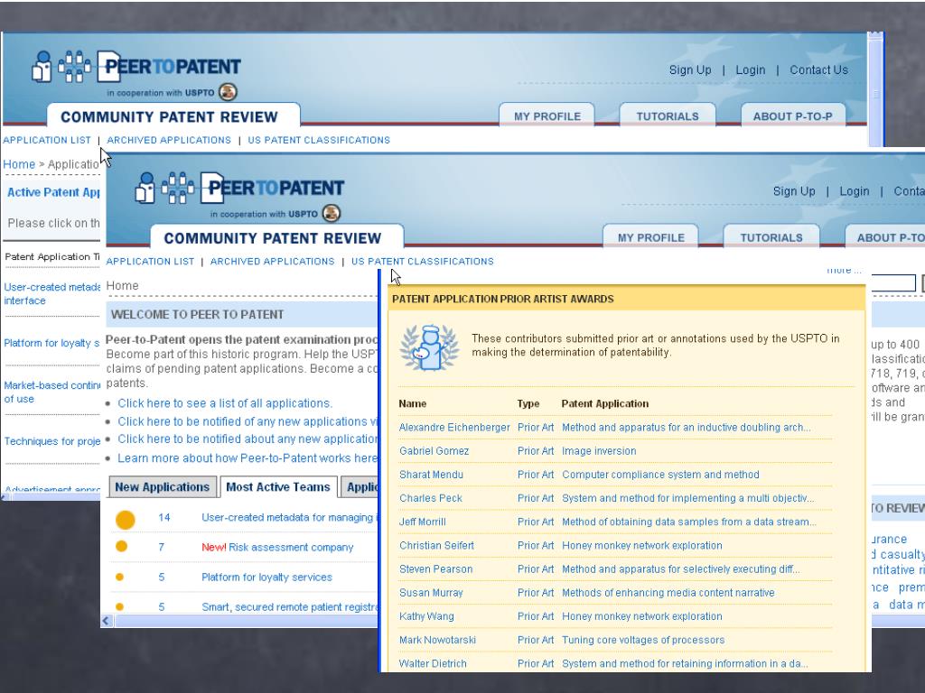The height and width of the screenshot is (693, 925).
Task: Open Login in middle window
Action: 854,191
